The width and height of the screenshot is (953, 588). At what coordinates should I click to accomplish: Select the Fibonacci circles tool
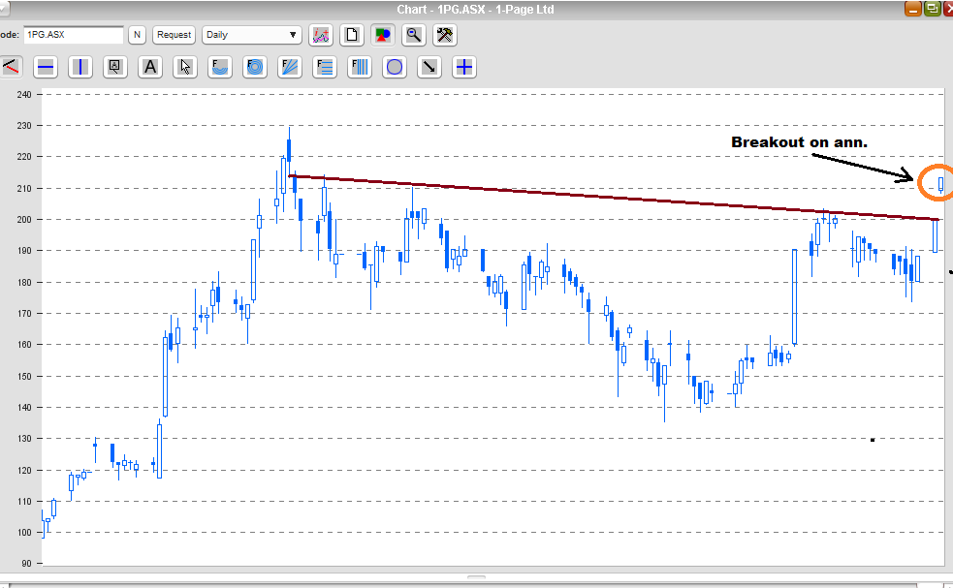coord(255,67)
